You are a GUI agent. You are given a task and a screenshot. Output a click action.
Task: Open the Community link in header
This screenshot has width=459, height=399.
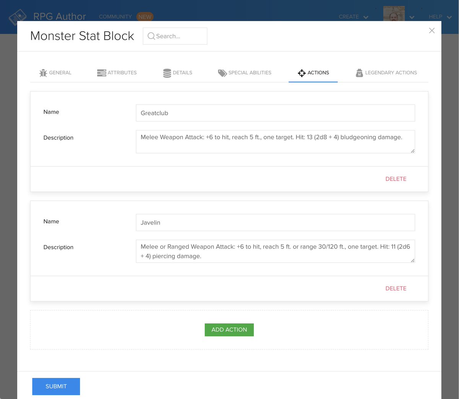[115, 17]
